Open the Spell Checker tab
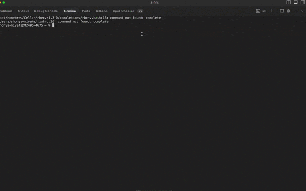 click(x=123, y=11)
